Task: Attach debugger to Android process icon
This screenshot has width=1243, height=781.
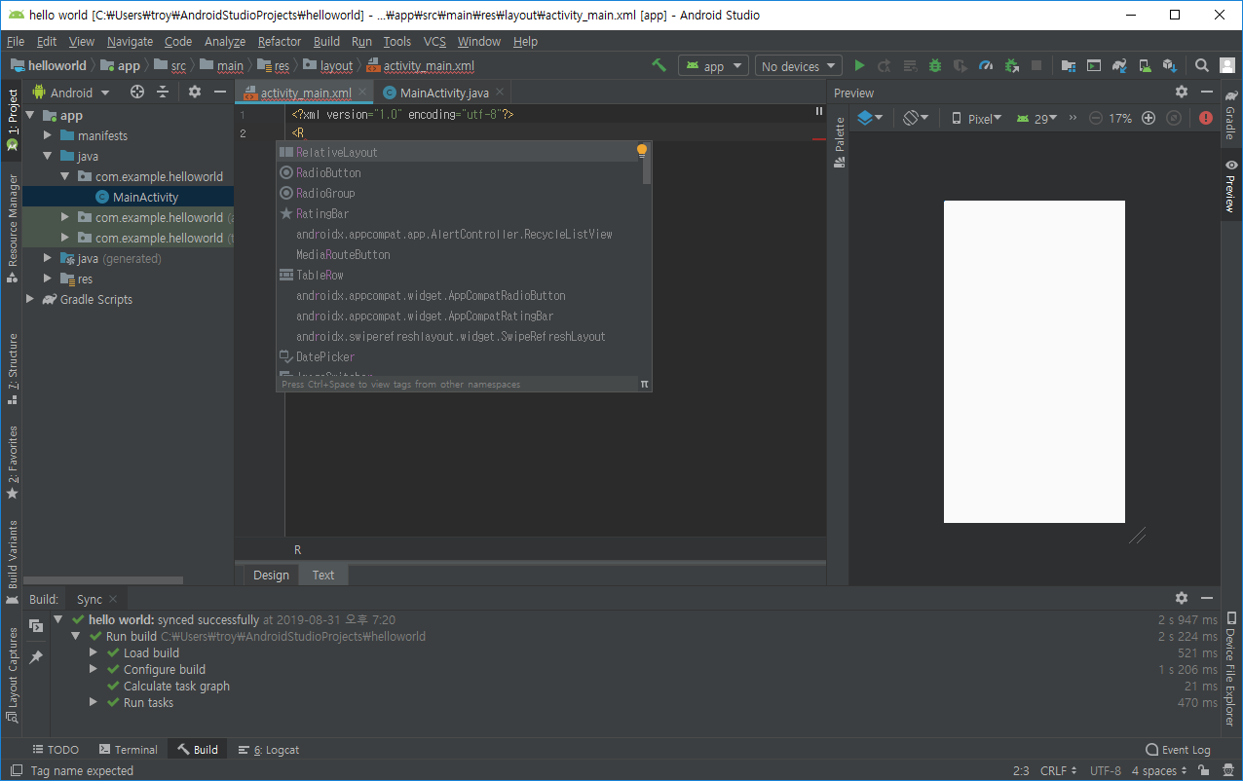Action: point(1011,65)
